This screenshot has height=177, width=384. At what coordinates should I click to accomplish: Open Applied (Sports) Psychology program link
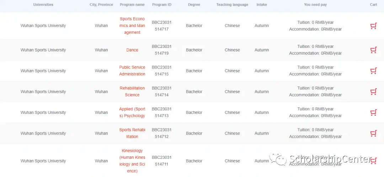coord(132,112)
